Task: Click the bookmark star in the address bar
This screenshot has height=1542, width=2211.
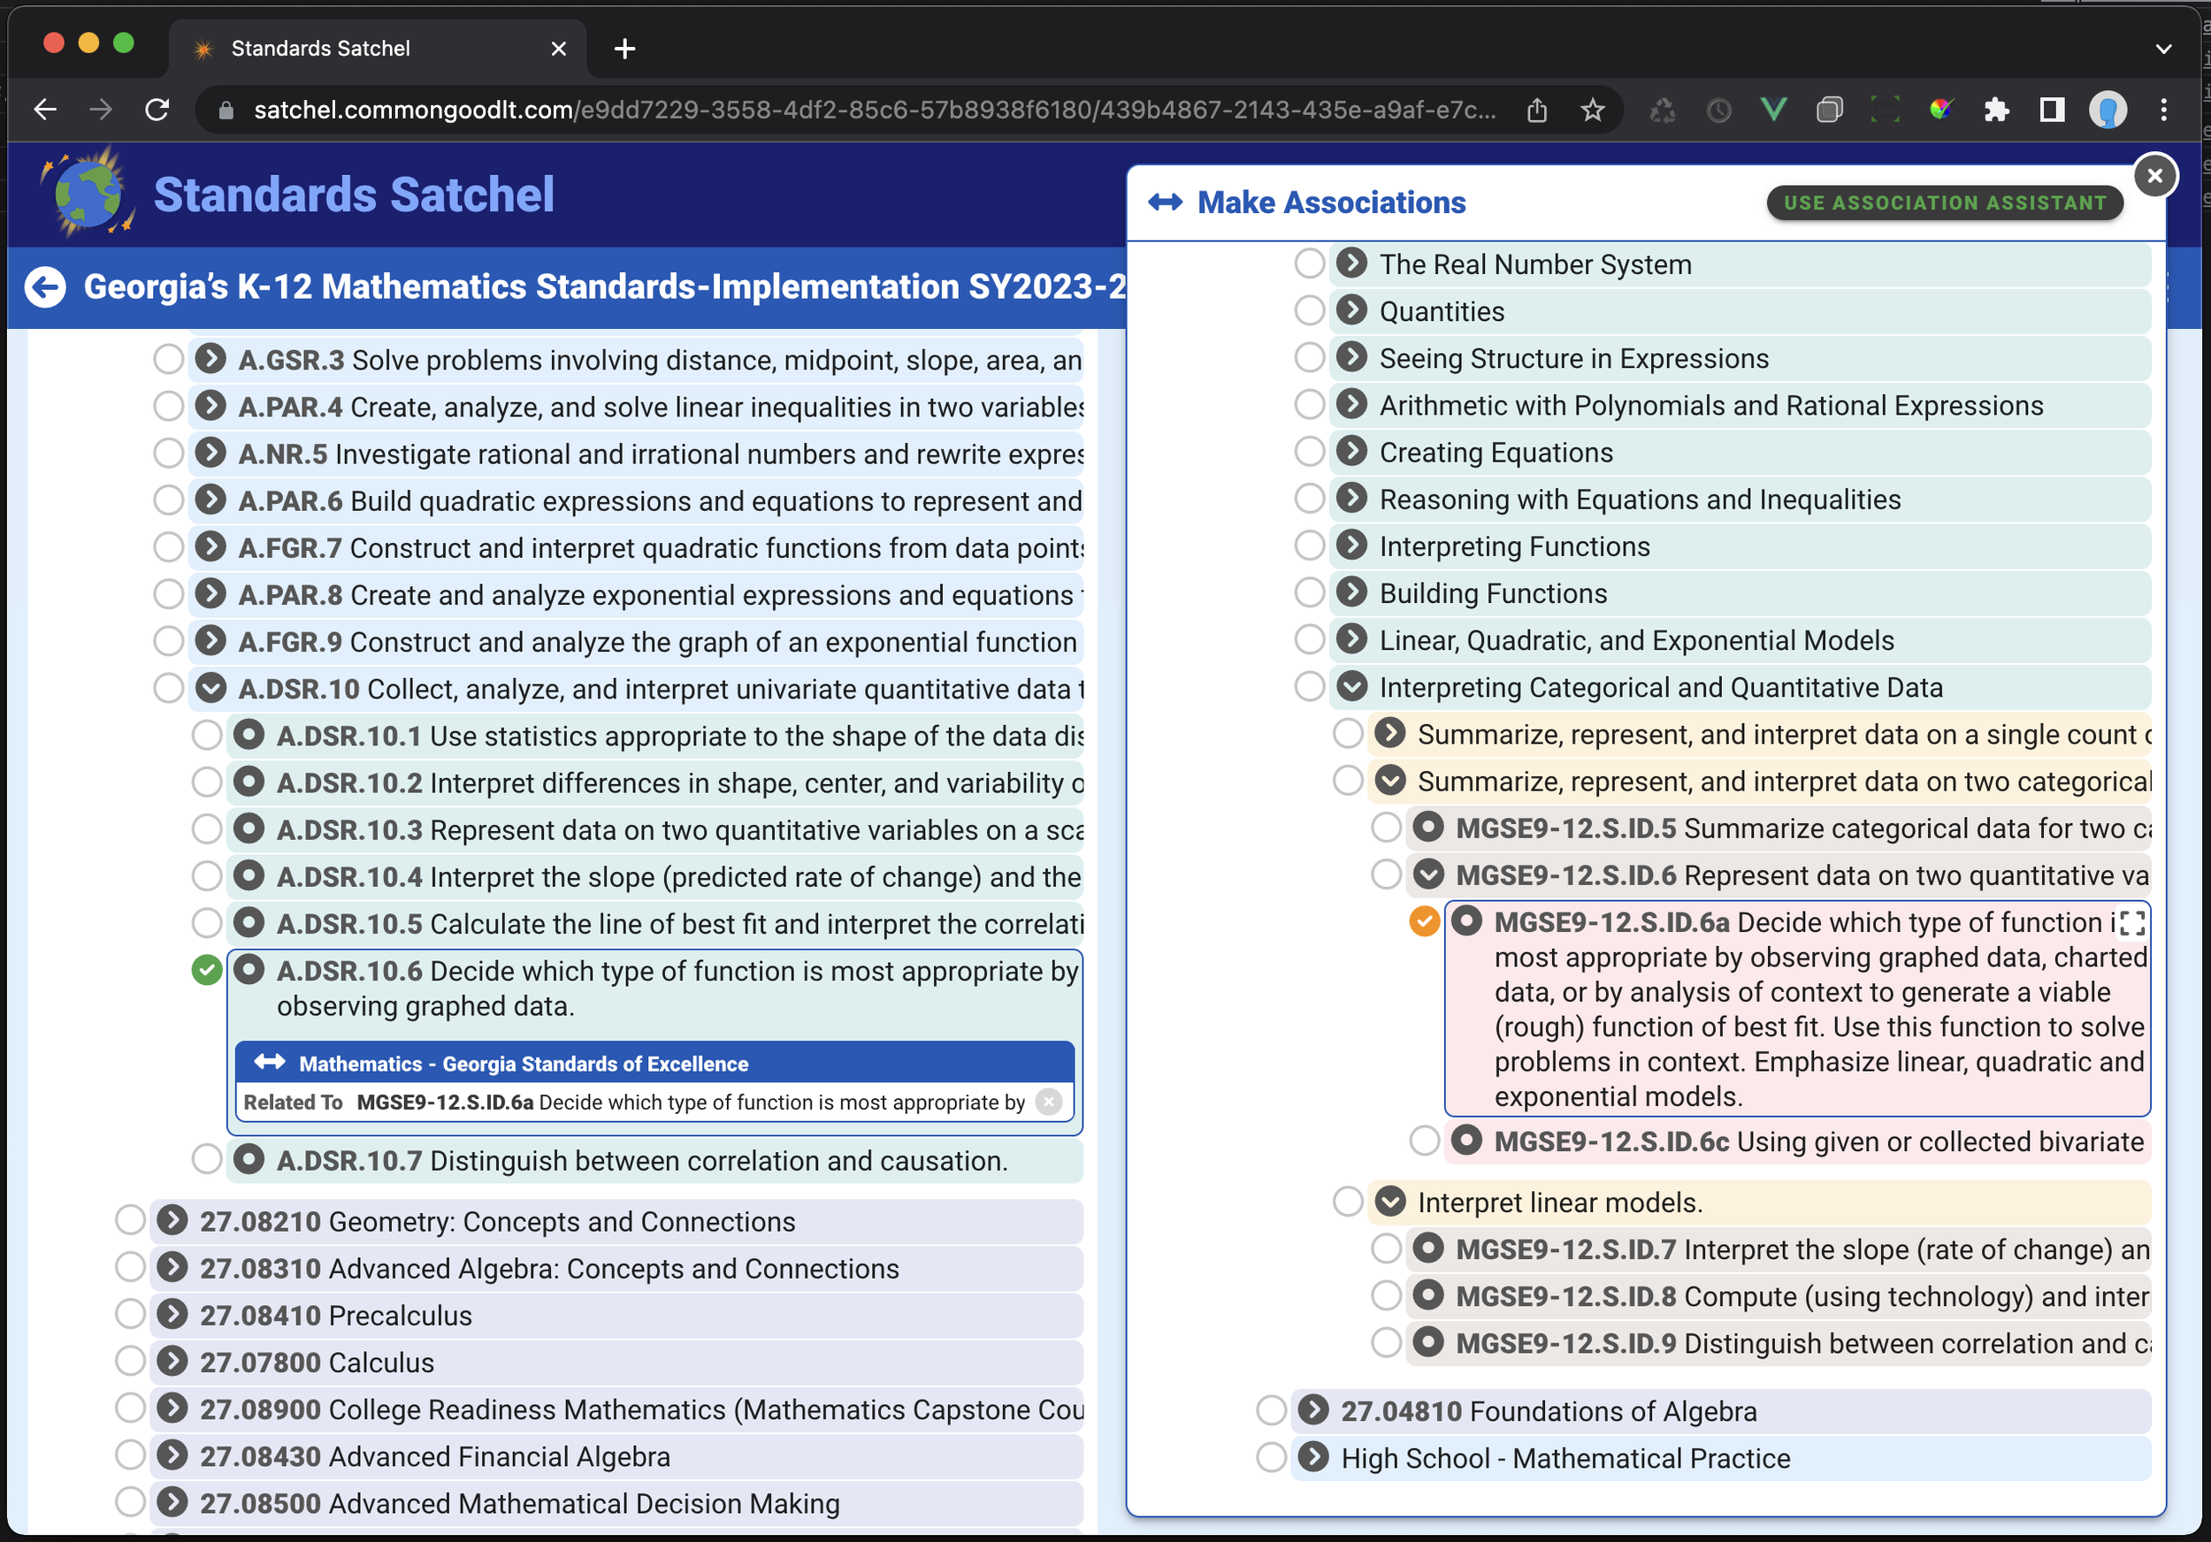Action: point(1593,109)
